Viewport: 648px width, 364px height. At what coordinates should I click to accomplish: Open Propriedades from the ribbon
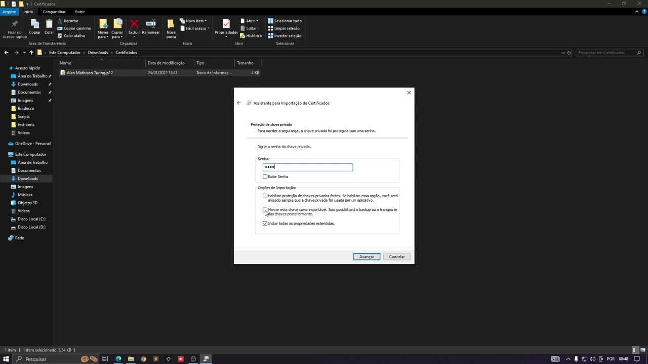(226, 26)
